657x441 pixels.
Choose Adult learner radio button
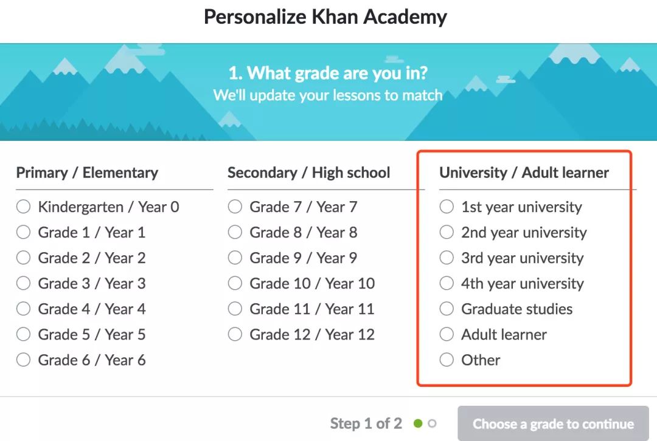(447, 335)
